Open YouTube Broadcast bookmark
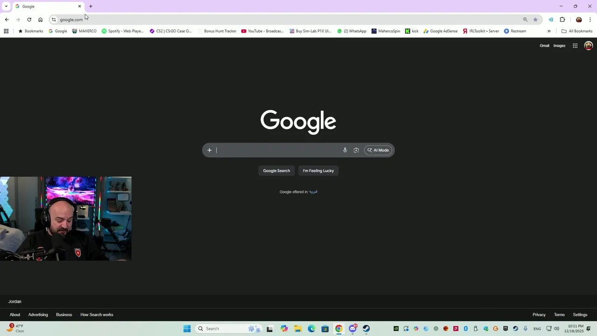The height and width of the screenshot is (336, 597). [262, 31]
